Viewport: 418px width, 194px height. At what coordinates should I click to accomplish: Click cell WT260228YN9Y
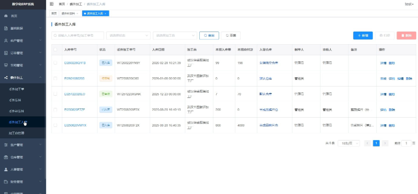coord(129,63)
